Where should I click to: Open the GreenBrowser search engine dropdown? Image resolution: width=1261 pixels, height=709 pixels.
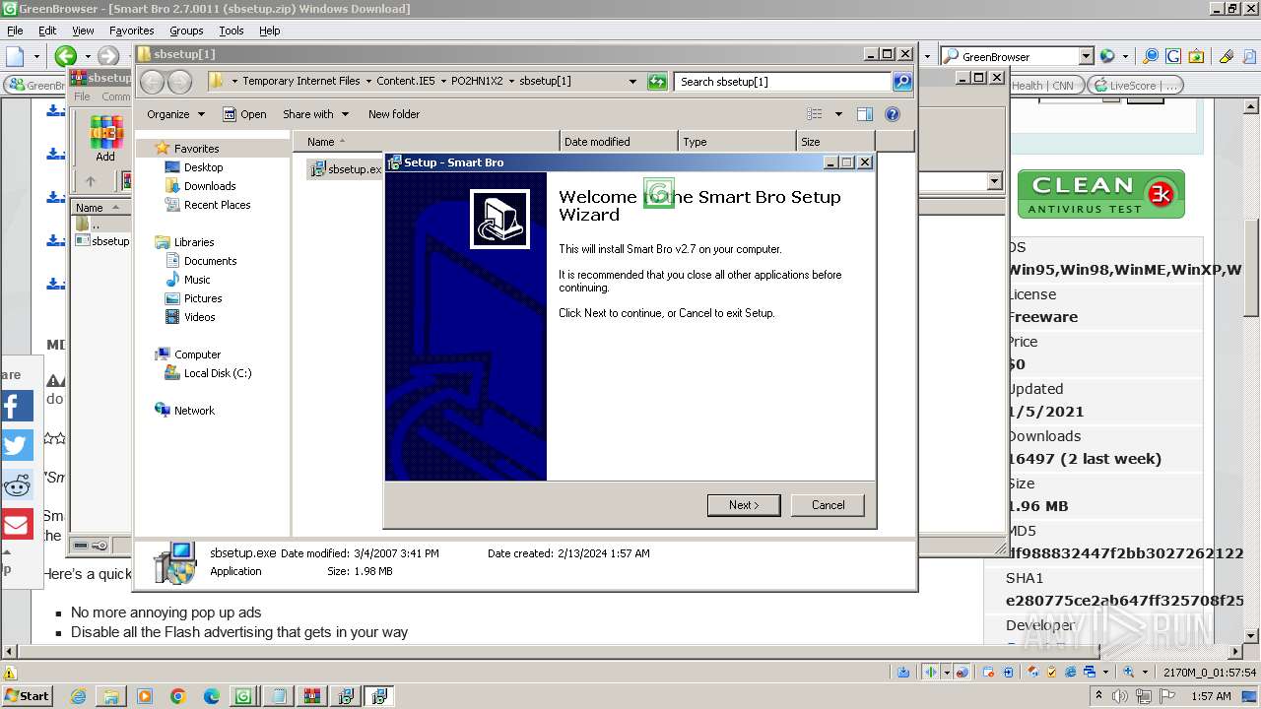(1086, 56)
